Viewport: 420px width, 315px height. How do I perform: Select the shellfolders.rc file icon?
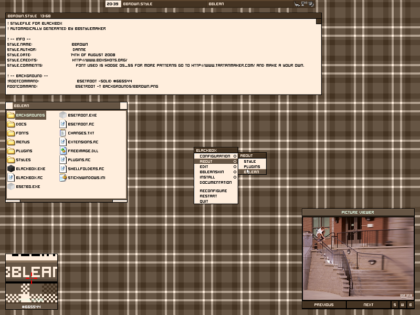click(x=63, y=169)
